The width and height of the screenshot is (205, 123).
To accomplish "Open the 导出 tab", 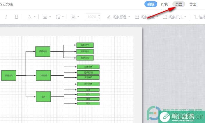I will click(x=192, y=4).
